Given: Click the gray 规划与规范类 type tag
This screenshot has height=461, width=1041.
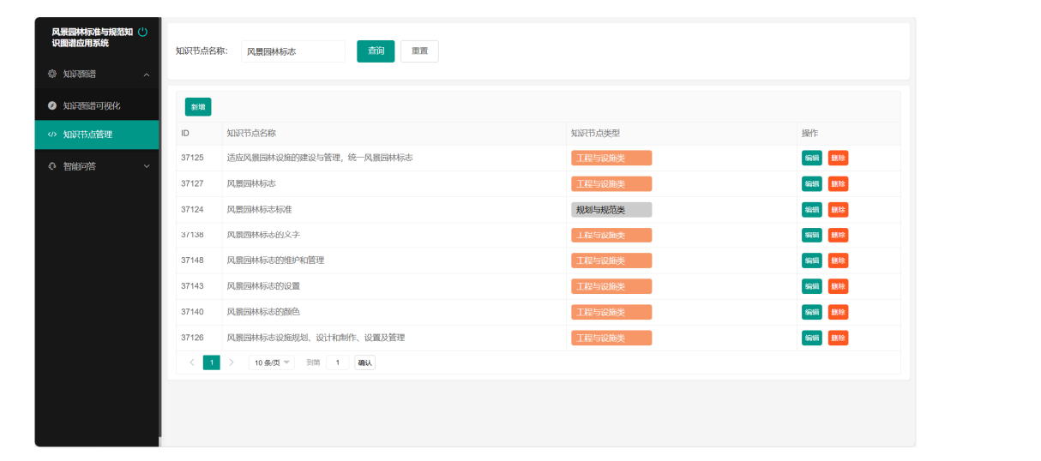Looking at the screenshot, I should (x=611, y=210).
